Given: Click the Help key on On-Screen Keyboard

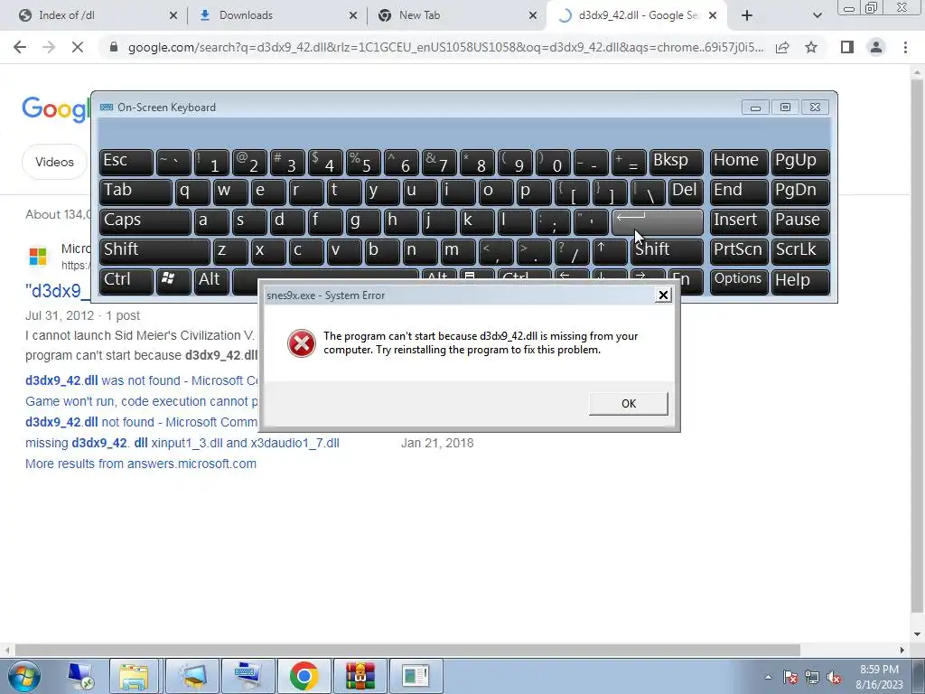Looking at the screenshot, I should 800,281.
